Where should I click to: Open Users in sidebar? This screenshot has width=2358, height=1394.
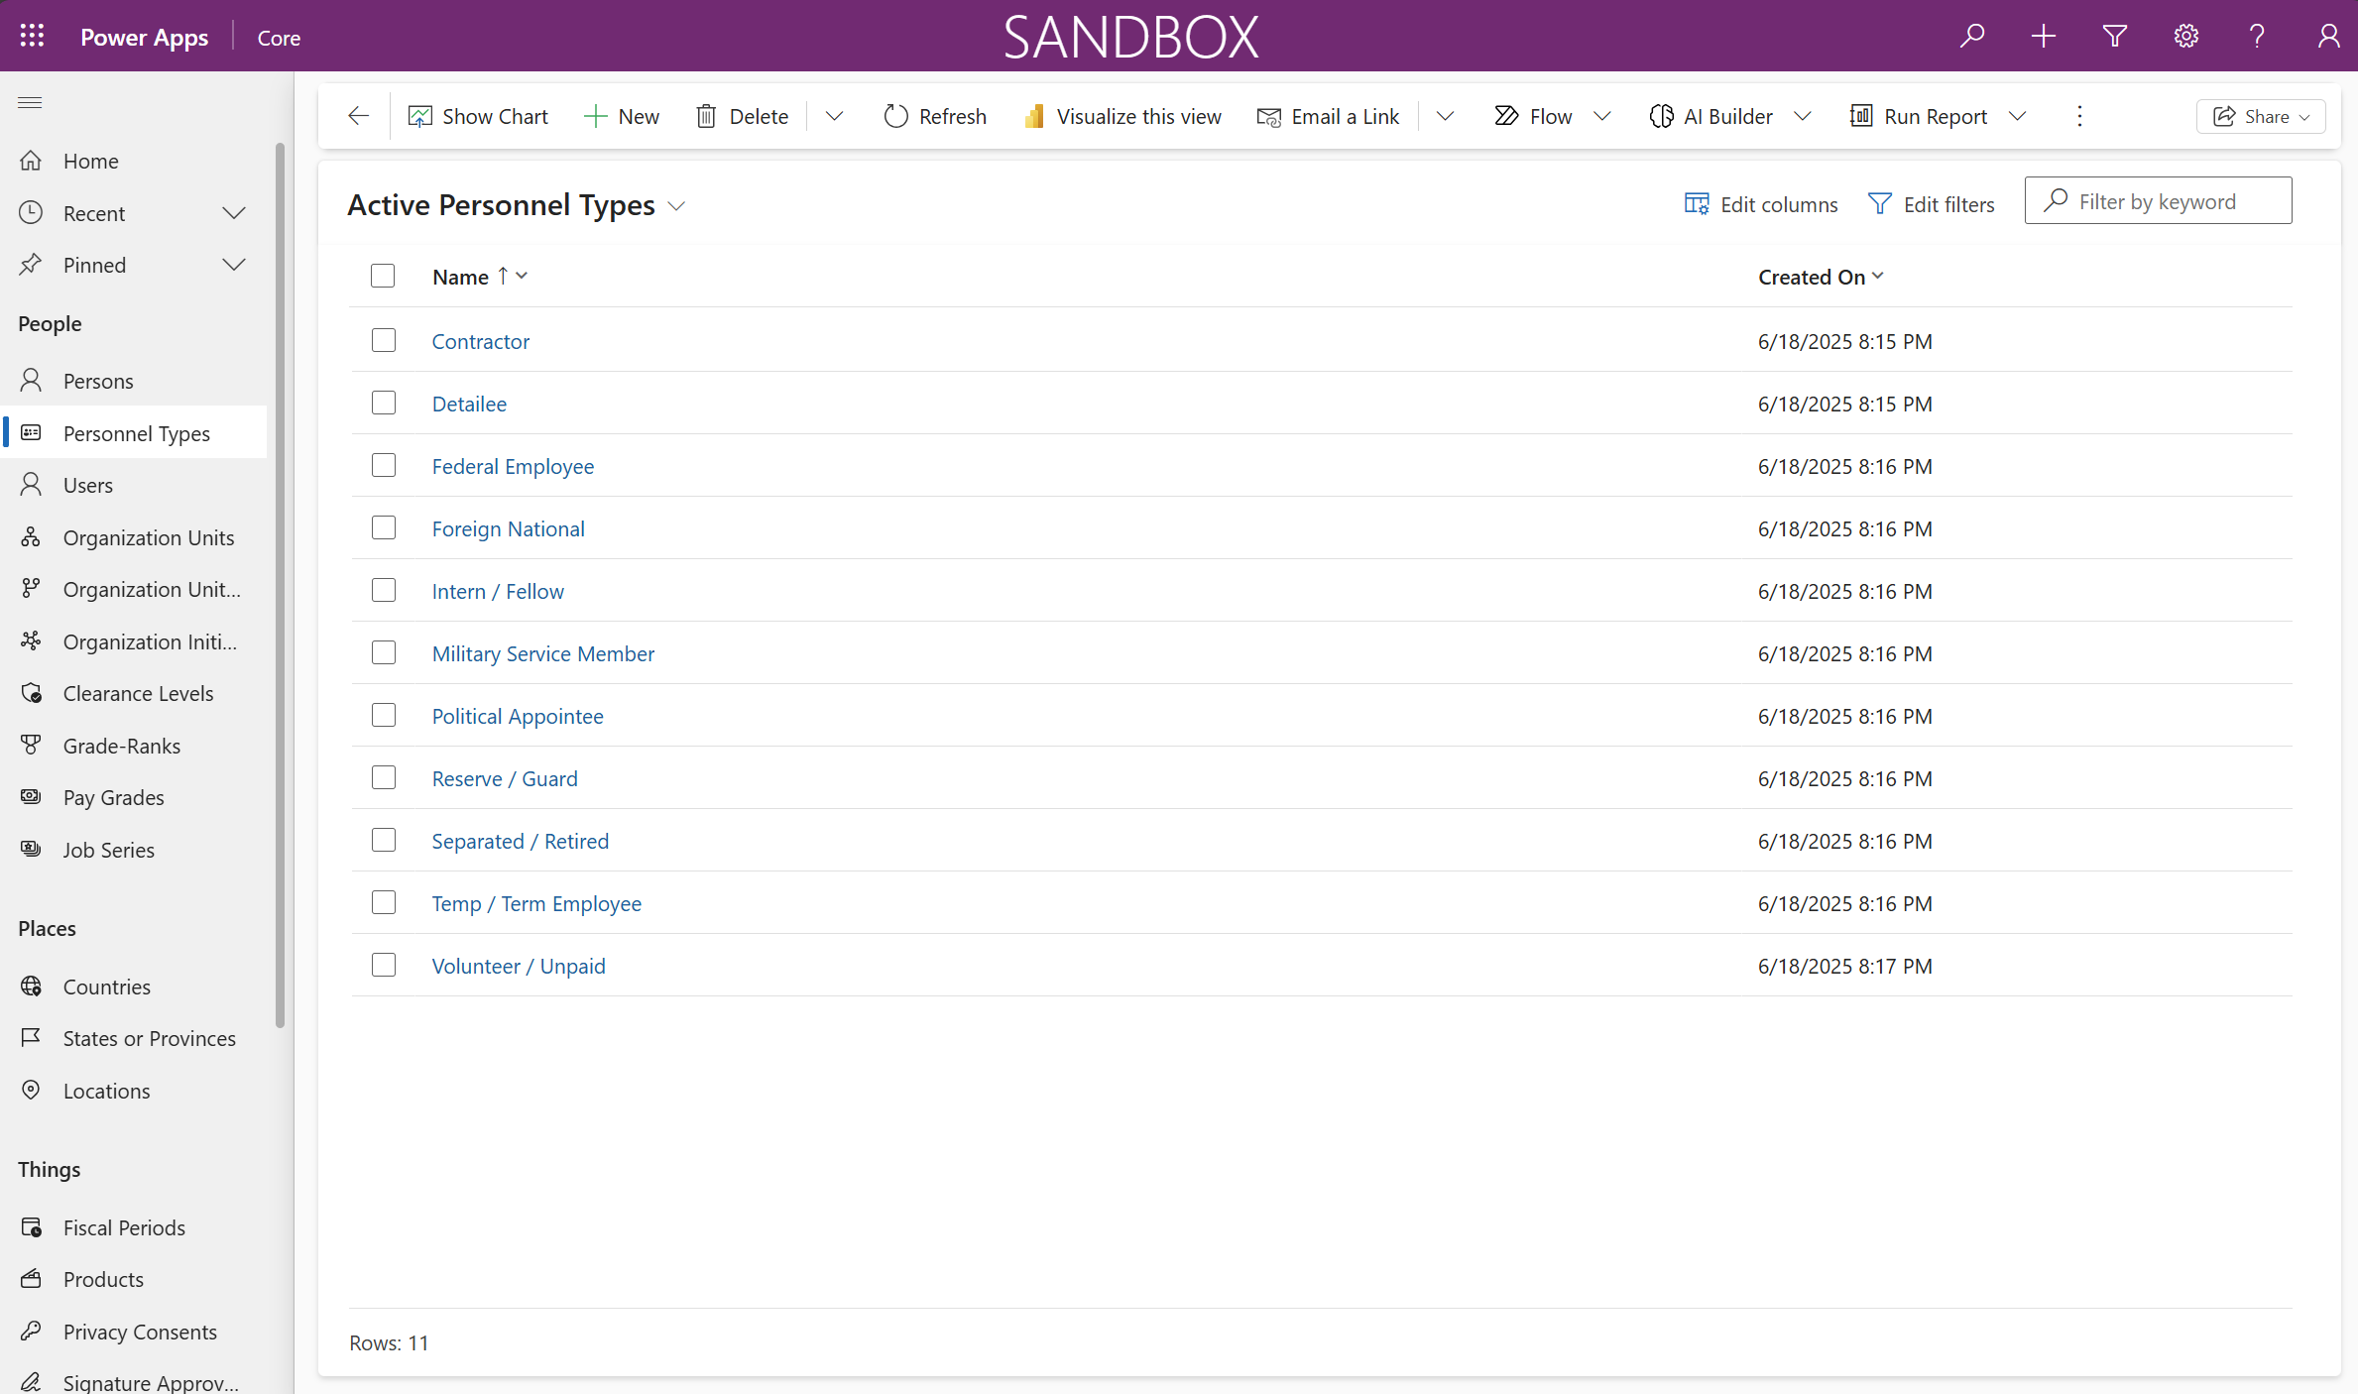point(134,485)
